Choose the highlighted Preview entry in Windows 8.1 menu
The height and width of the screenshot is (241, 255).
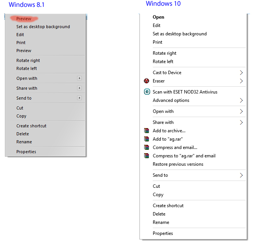point(24,19)
